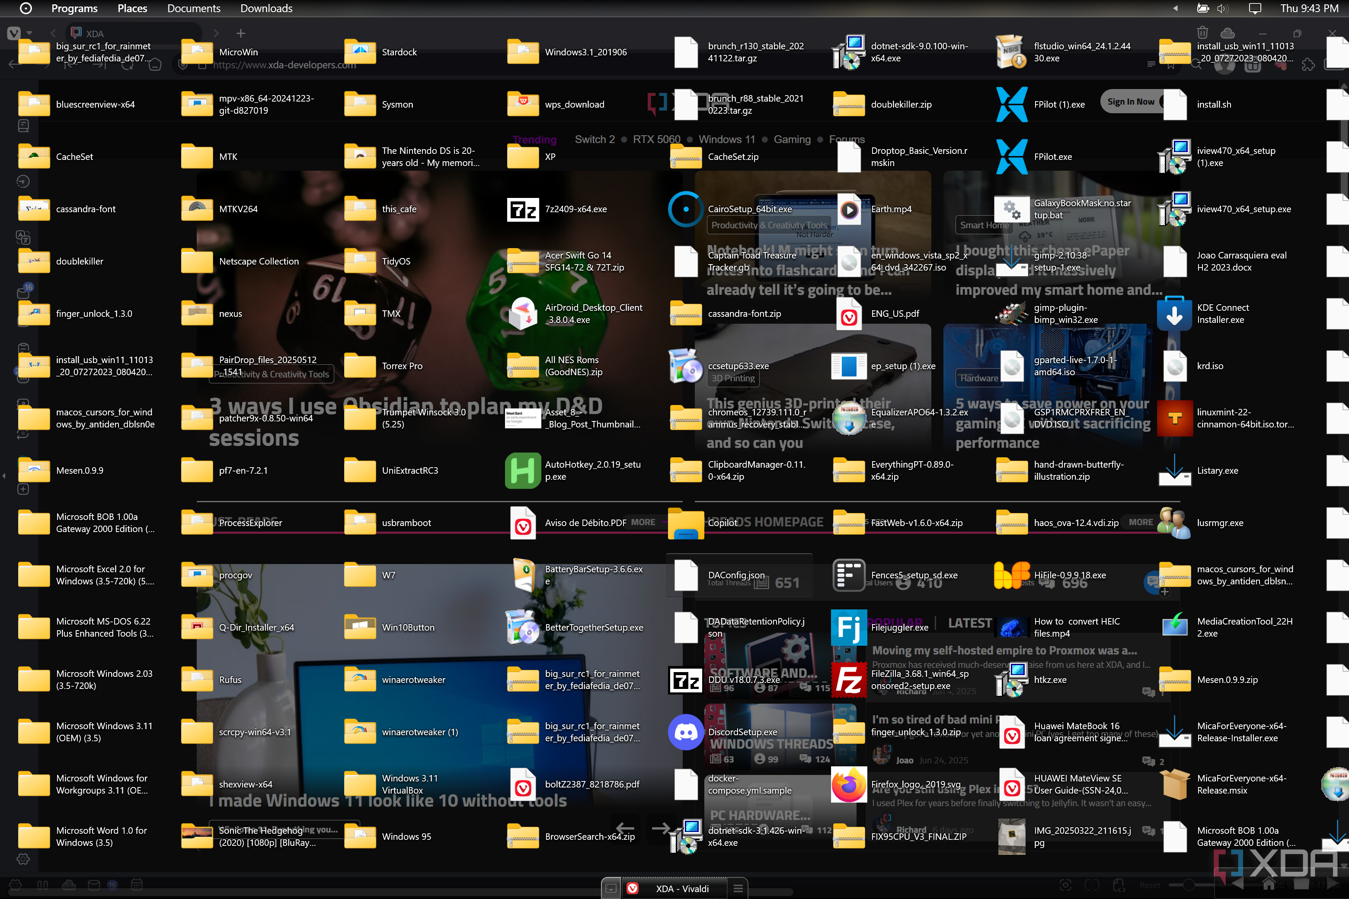Viewport: 1349px width, 899px height.
Task: Open the Gaming trending link in Vivaldi
Action: [x=792, y=139]
